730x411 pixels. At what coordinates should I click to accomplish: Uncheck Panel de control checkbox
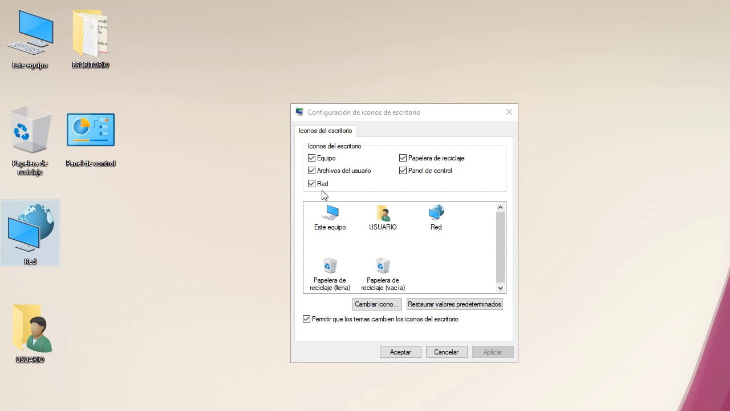coord(403,171)
